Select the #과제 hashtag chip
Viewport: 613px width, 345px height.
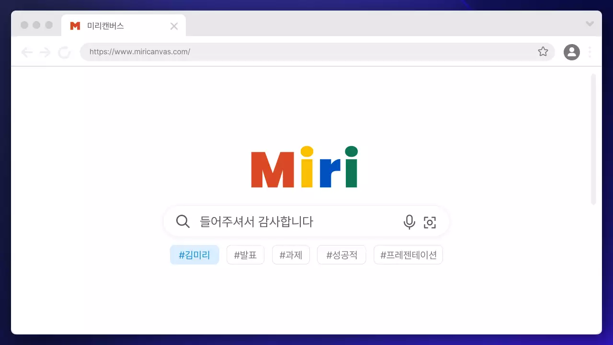point(291,254)
